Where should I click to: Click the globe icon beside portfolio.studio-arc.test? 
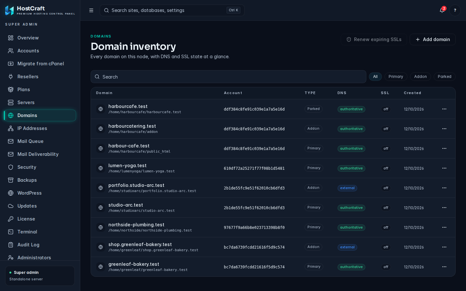(101, 188)
